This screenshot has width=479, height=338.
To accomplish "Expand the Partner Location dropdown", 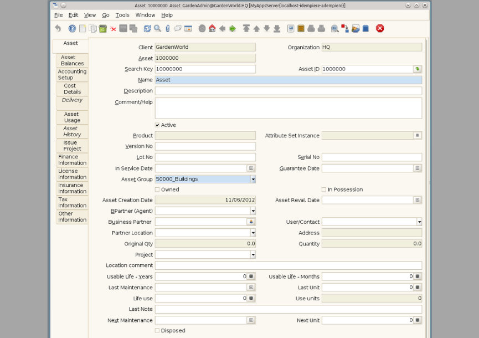I will 253,233.
